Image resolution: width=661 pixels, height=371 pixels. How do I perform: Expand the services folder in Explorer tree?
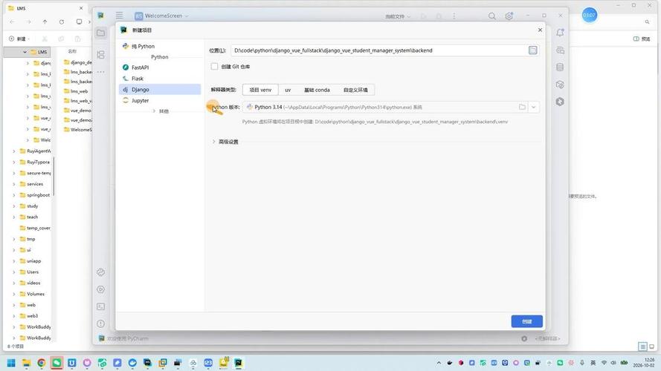click(x=14, y=184)
